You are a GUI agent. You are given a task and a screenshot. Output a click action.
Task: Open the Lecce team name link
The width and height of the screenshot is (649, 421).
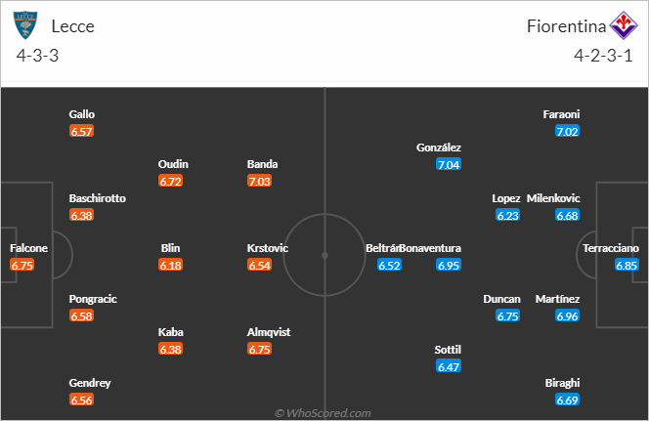[x=73, y=26]
